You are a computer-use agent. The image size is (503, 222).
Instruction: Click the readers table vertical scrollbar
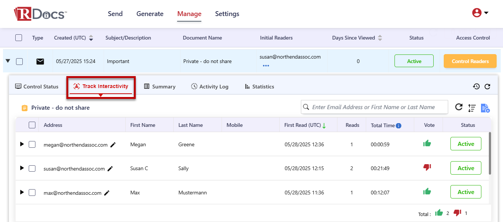pyautogui.click(x=490, y=153)
